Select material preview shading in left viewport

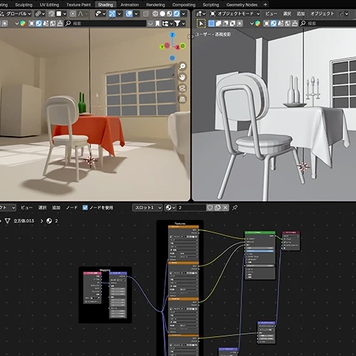[169, 14]
